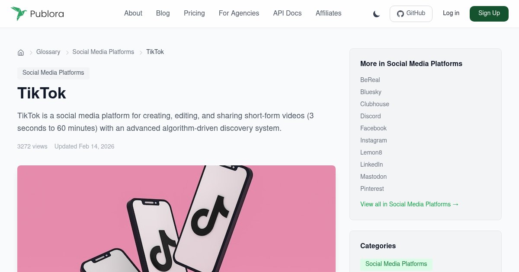519x272 pixels.
Task: Open Social Media Platforms breadcrumb link
Action: point(103,52)
